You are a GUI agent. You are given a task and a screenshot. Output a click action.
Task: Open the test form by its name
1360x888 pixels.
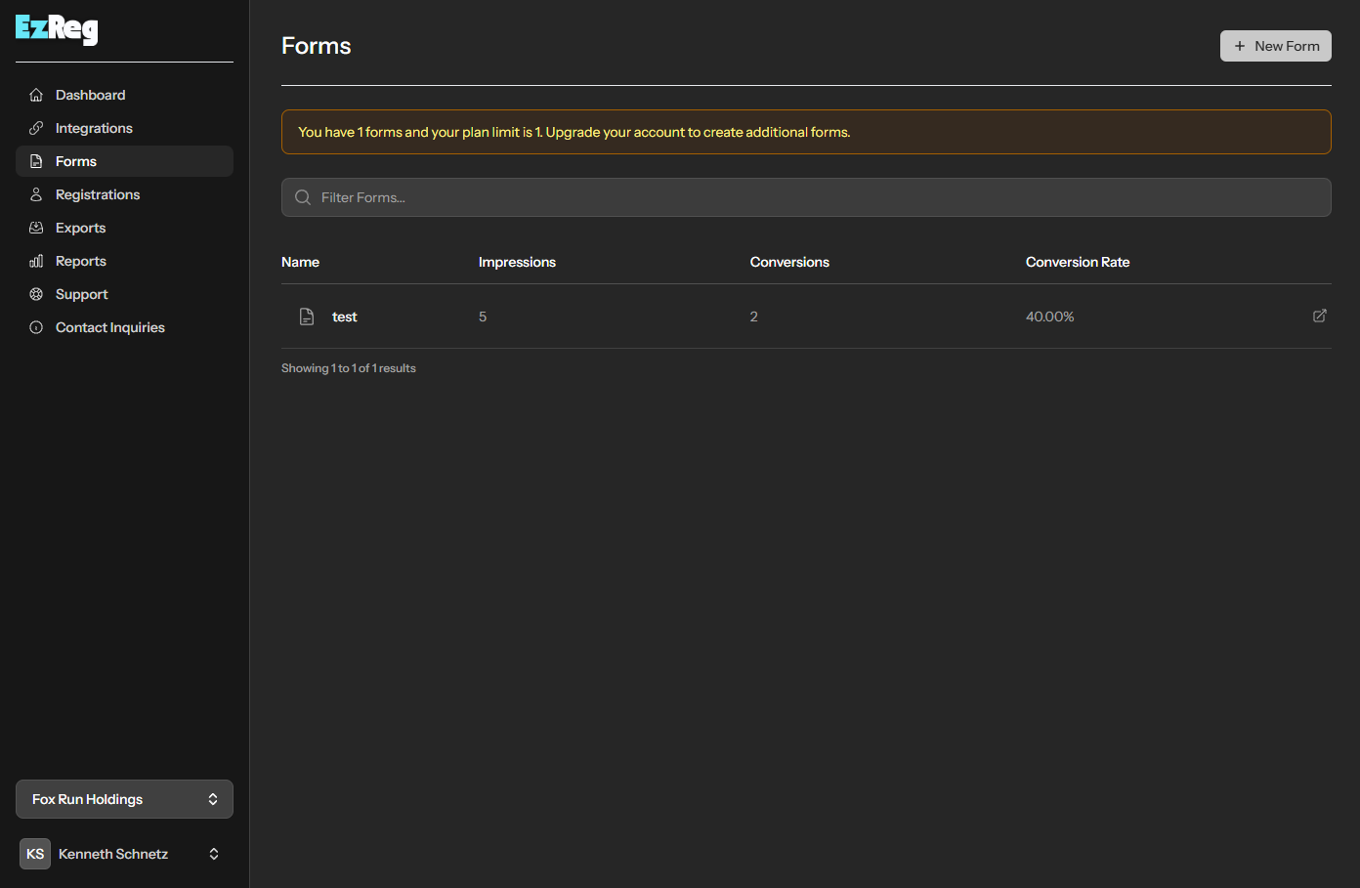point(344,316)
